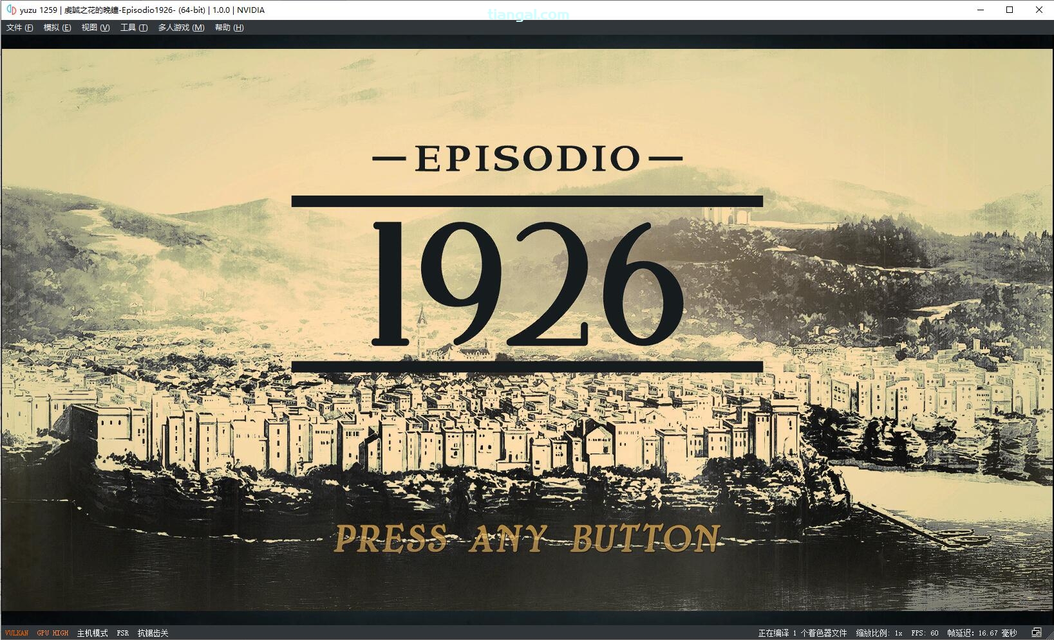Open the 帮助 (H) menu
Viewport: 1054px width, 640px height.
(x=229, y=28)
